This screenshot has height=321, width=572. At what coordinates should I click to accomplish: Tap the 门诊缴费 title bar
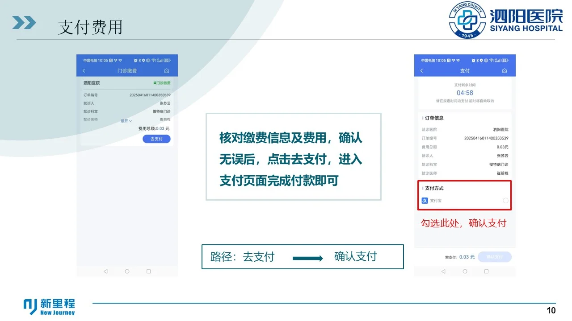[127, 70]
